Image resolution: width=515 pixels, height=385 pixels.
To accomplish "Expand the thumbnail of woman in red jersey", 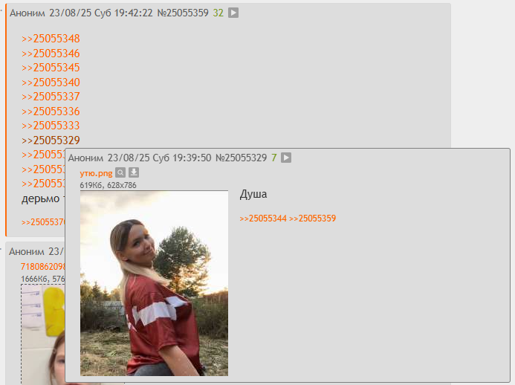I will (x=154, y=283).
